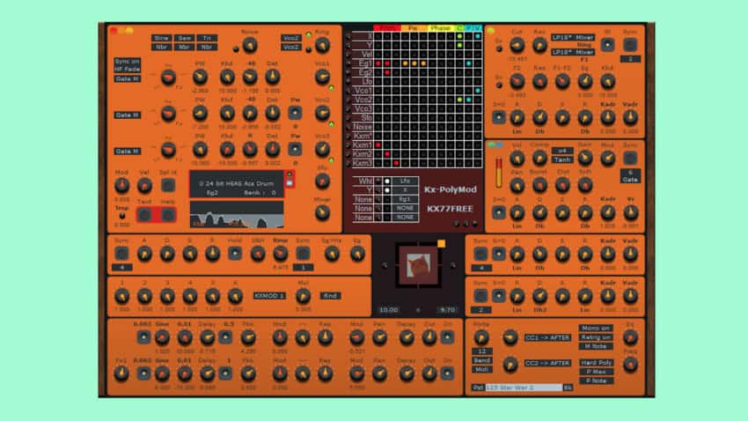Toggle the red dot in Kxm1 row

point(378,144)
